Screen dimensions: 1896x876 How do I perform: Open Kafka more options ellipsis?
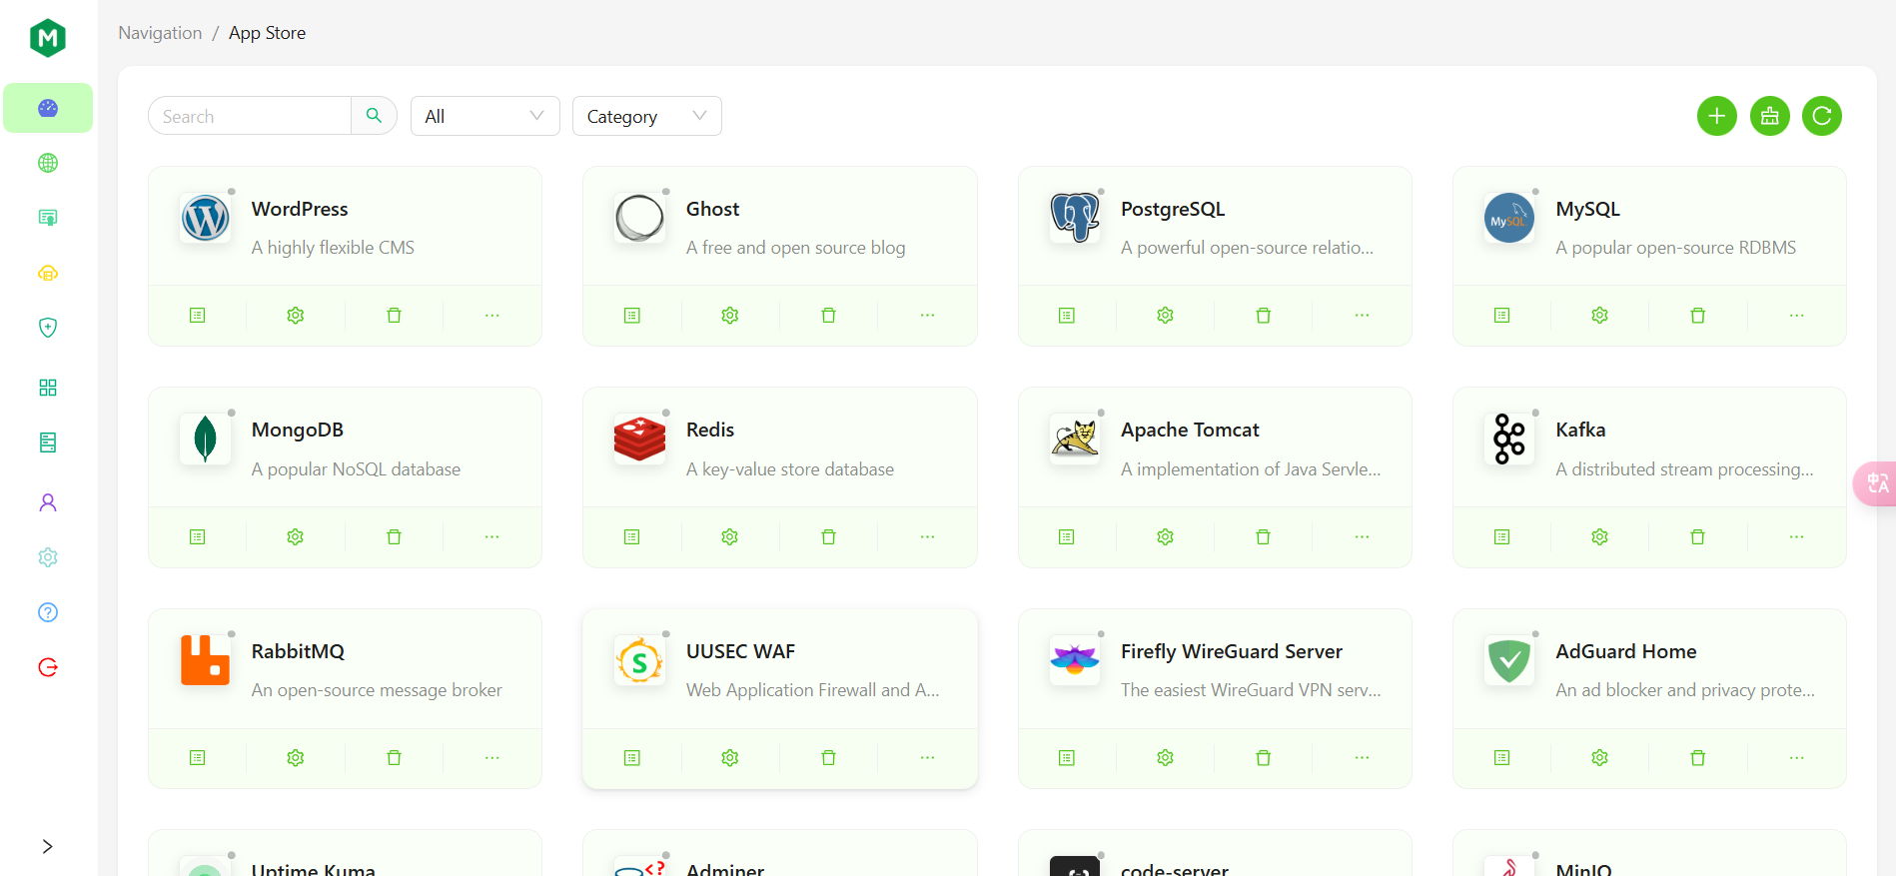(1796, 537)
